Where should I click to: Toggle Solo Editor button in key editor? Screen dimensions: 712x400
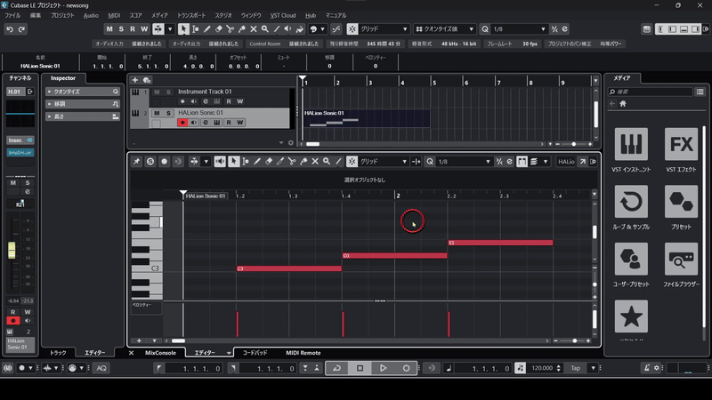(150, 162)
